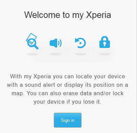Choose the erase data reset icon
137x133 pixels.
tap(81, 43)
